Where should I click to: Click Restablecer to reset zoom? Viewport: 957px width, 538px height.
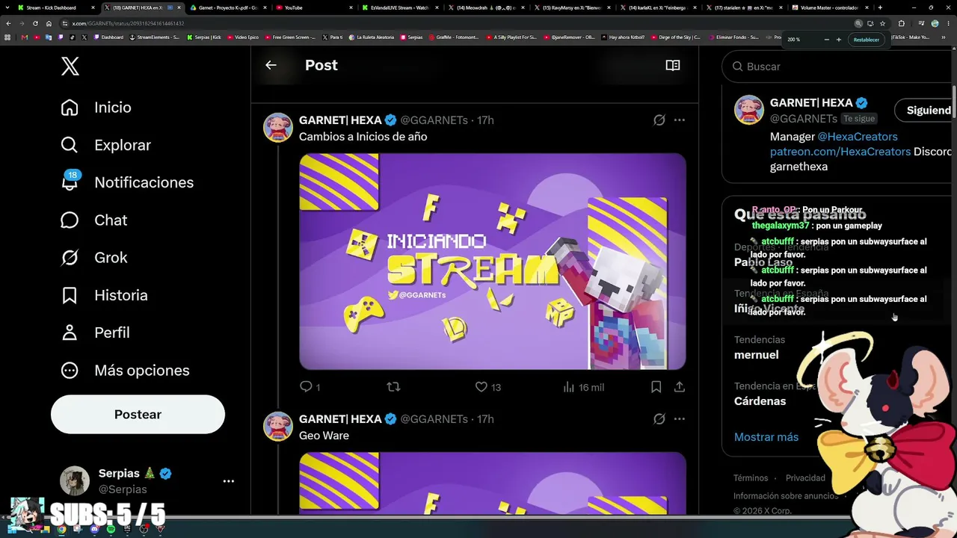pyautogui.click(x=866, y=40)
